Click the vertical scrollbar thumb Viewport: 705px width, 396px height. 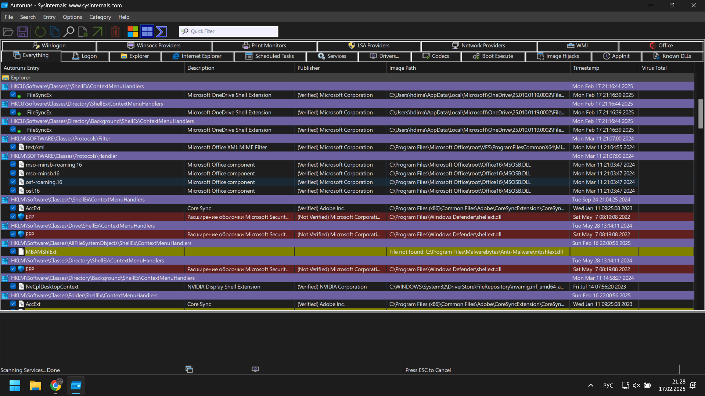coord(700,114)
